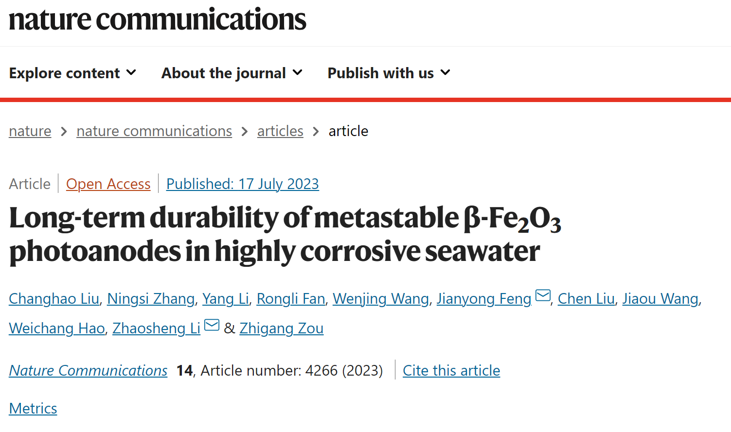This screenshot has height=432, width=731.
Task: Click the Published: 17 July 2023 link
Action: [243, 184]
